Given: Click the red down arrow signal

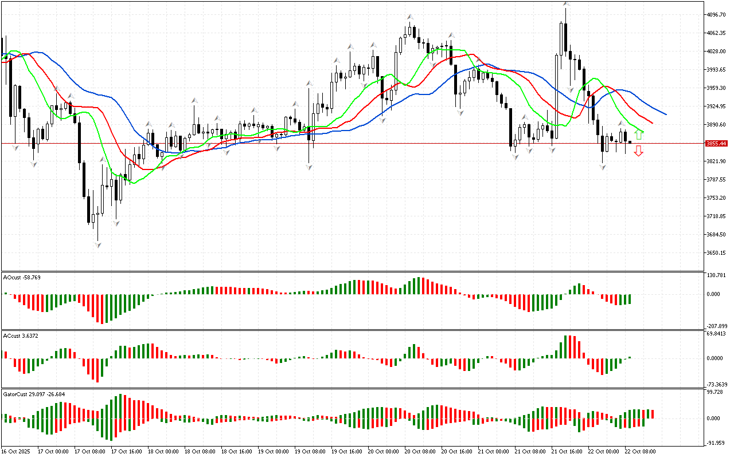Looking at the screenshot, I should [638, 151].
